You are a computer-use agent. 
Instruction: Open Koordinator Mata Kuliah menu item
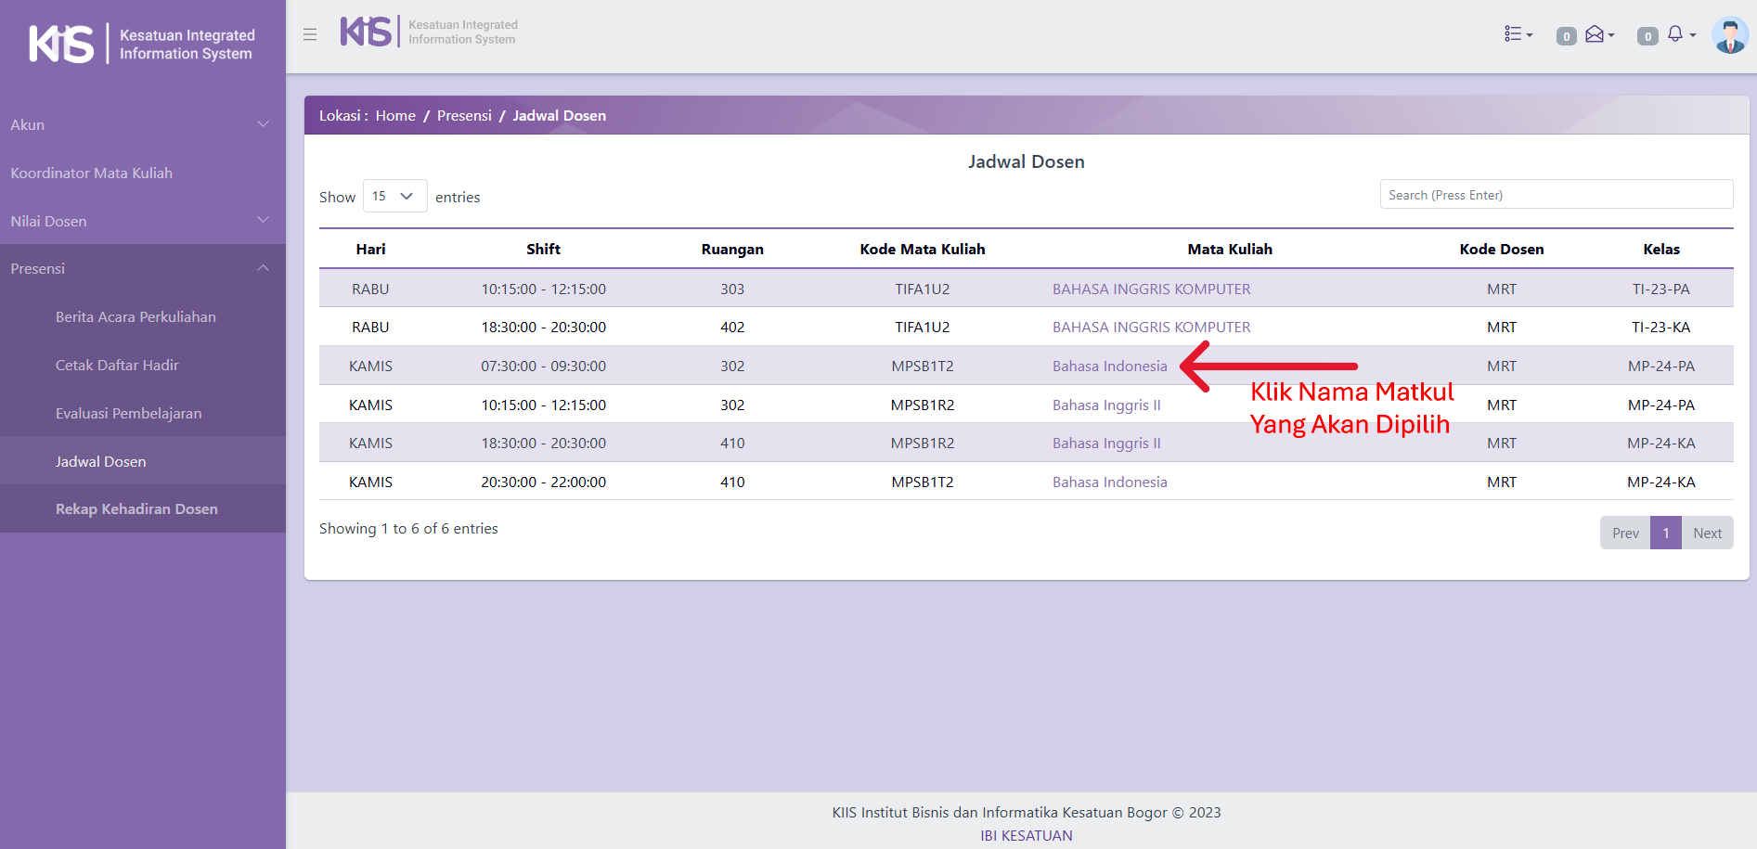(x=92, y=174)
